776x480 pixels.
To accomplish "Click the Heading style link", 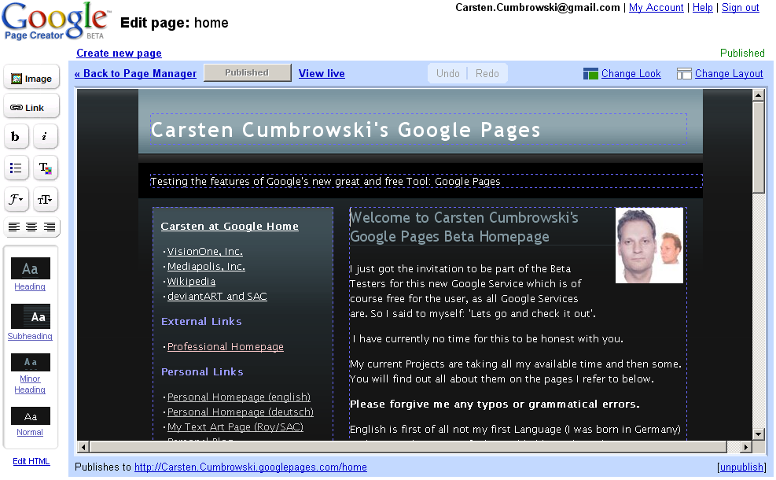I will [30, 286].
